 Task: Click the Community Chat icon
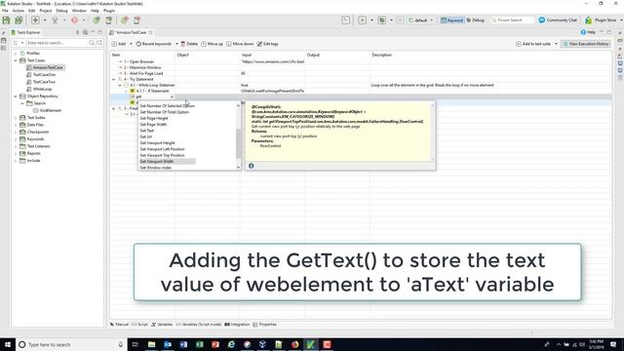[542, 19]
